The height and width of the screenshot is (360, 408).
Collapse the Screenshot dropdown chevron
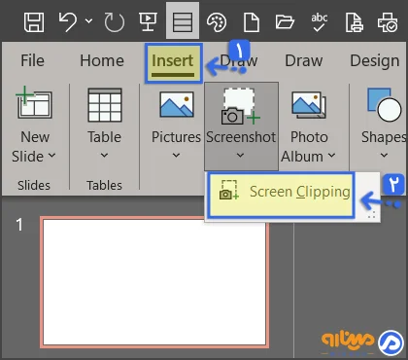pos(240,156)
